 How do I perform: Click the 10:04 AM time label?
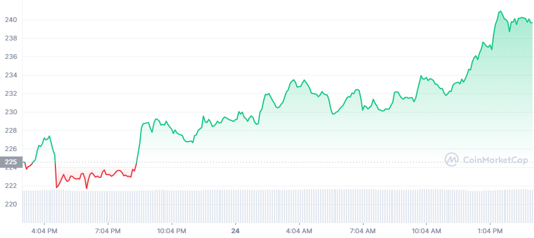point(426,231)
